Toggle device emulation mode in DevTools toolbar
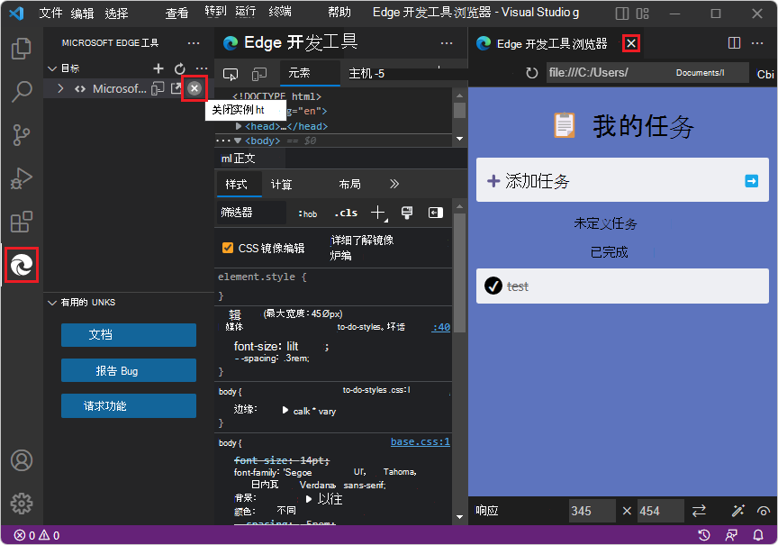 point(258,76)
